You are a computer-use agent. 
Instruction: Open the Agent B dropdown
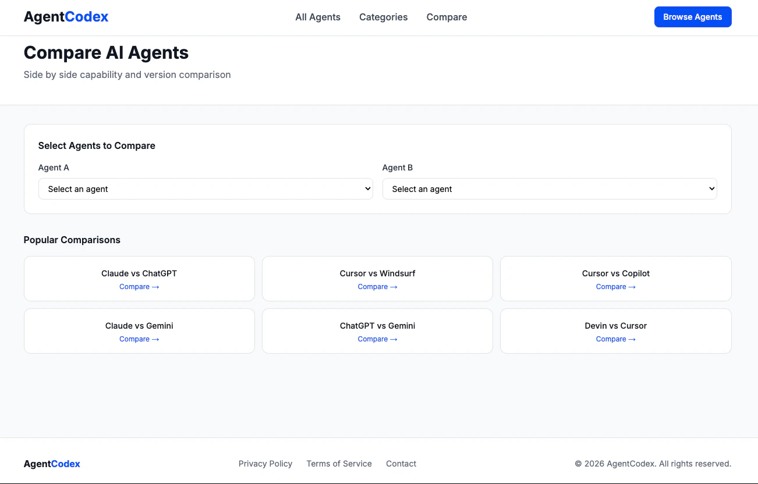550,189
